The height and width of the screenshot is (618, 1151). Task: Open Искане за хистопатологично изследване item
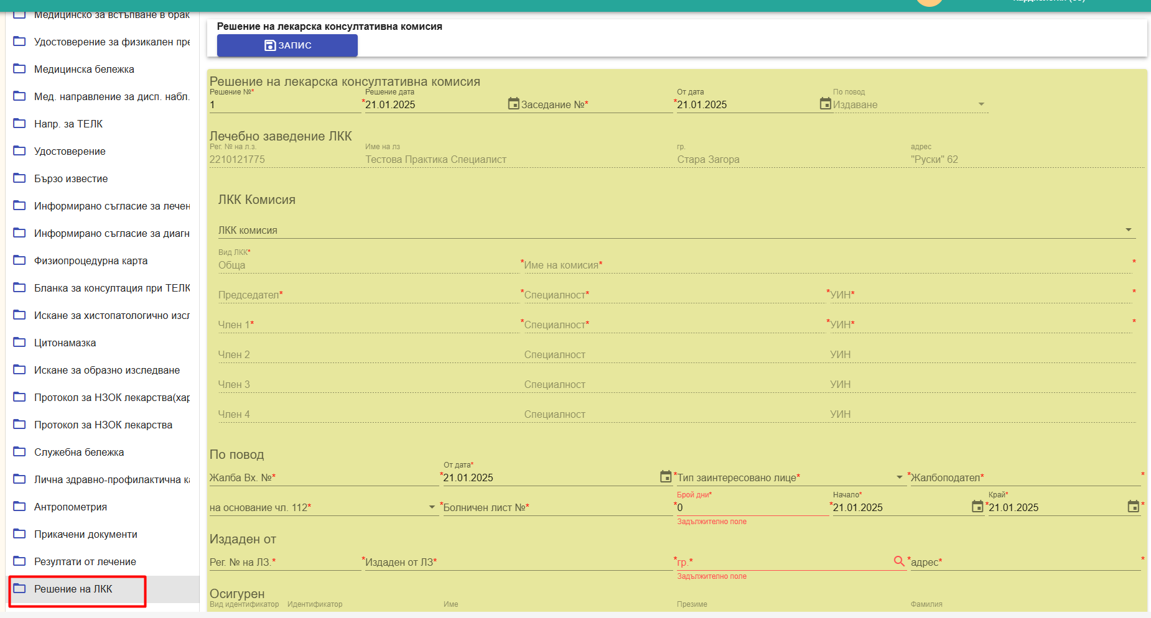point(103,315)
